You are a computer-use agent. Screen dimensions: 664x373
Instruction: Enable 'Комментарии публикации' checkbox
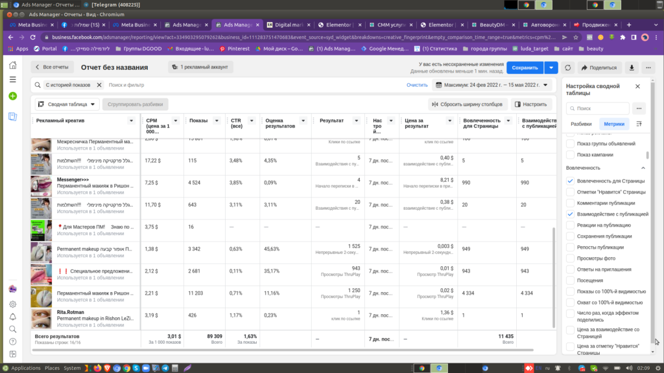[x=571, y=203]
